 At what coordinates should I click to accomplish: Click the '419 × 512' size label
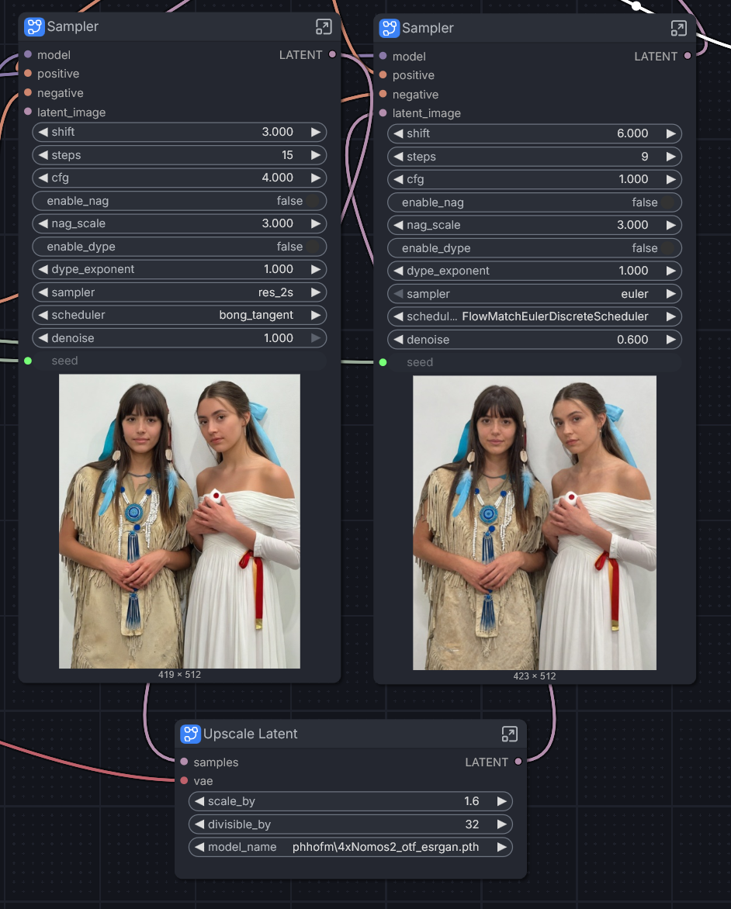point(179,675)
